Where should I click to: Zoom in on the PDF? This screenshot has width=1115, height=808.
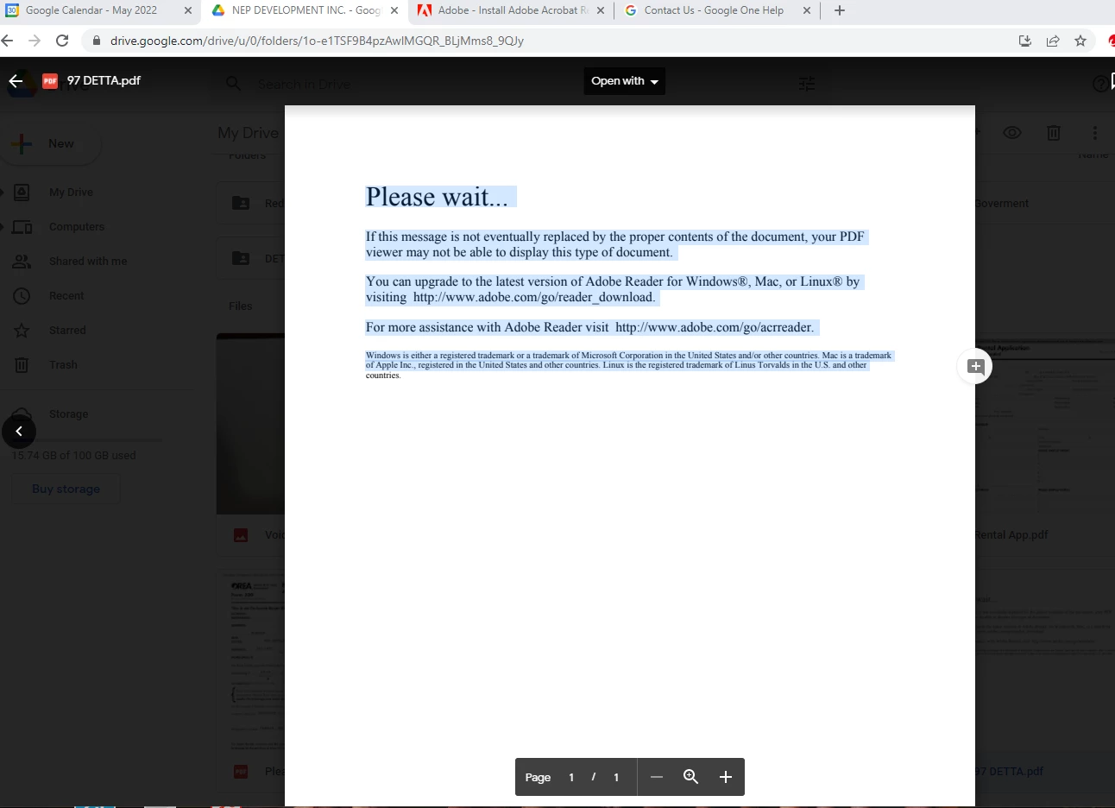tap(726, 777)
